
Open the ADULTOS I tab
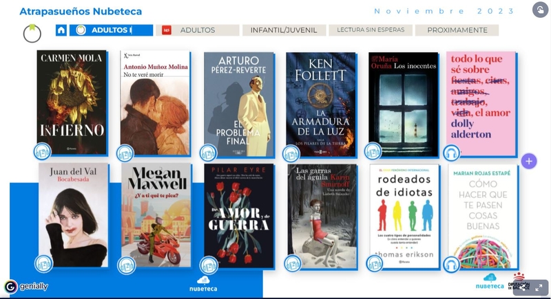(x=112, y=30)
